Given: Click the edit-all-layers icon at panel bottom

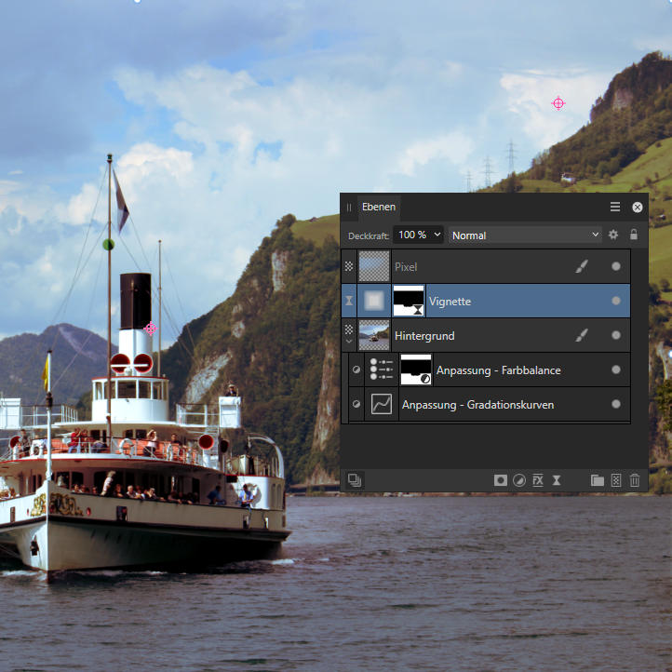Looking at the screenshot, I should pos(355,480).
